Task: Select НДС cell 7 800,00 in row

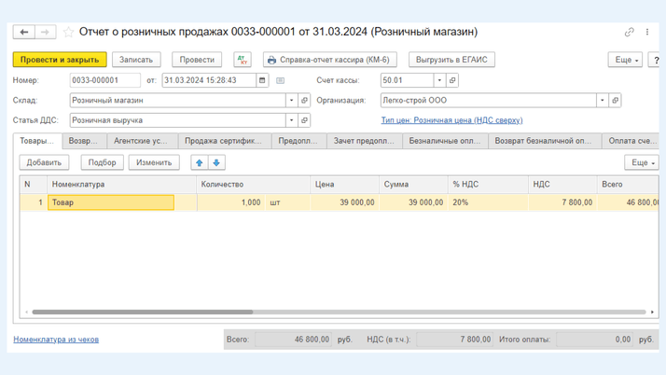Action: click(562, 202)
